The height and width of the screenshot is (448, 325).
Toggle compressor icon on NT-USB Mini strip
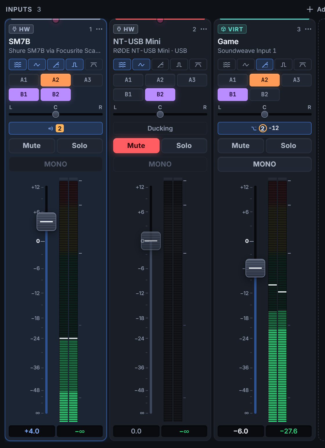160,64
